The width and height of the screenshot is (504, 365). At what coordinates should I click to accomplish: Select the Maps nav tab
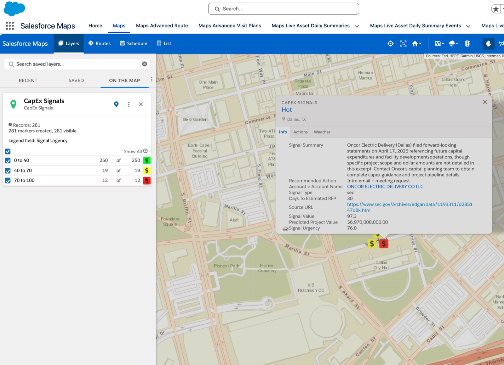point(119,26)
